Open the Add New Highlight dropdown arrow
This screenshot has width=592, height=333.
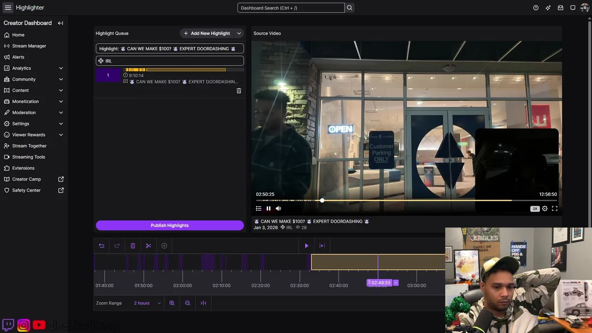pyautogui.click(x=239, y=33)
